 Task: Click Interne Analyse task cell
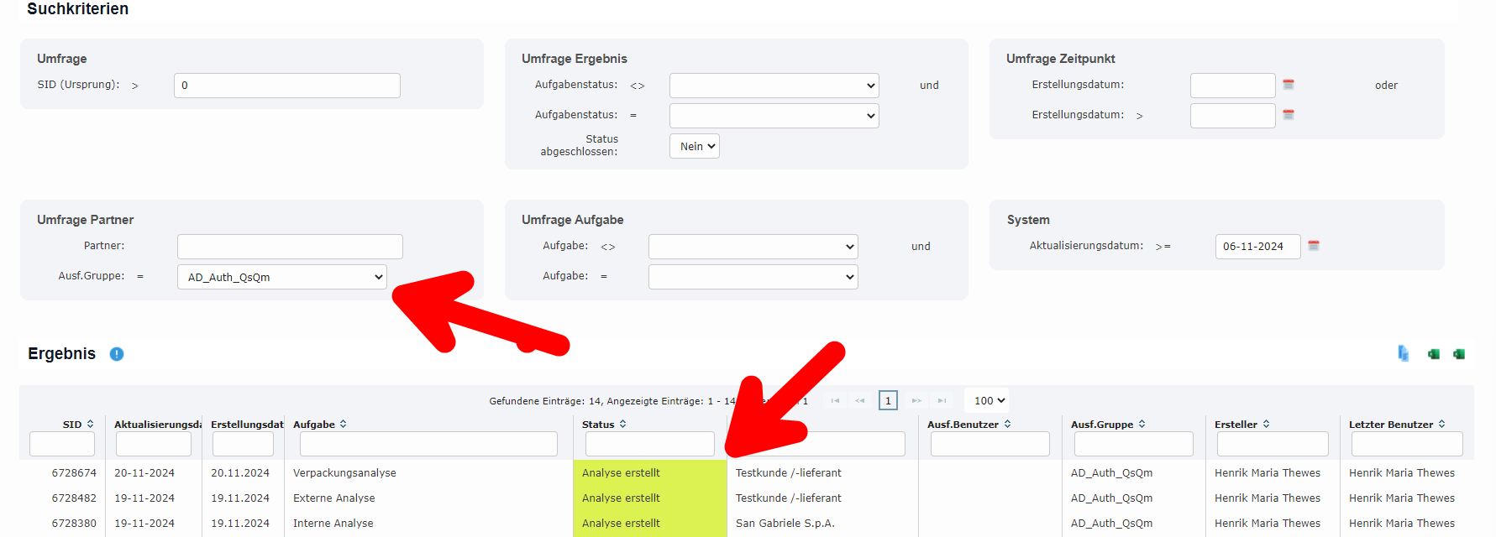[333, 524]
